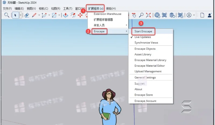
Task: Expand the Line tool dropdown arrow
Action: [39, 15]
